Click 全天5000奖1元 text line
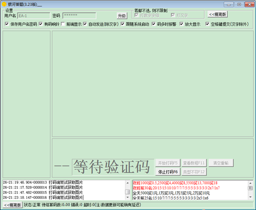Image resolution: width=256 pixels, height=210 pixels. tap(171, 193)
